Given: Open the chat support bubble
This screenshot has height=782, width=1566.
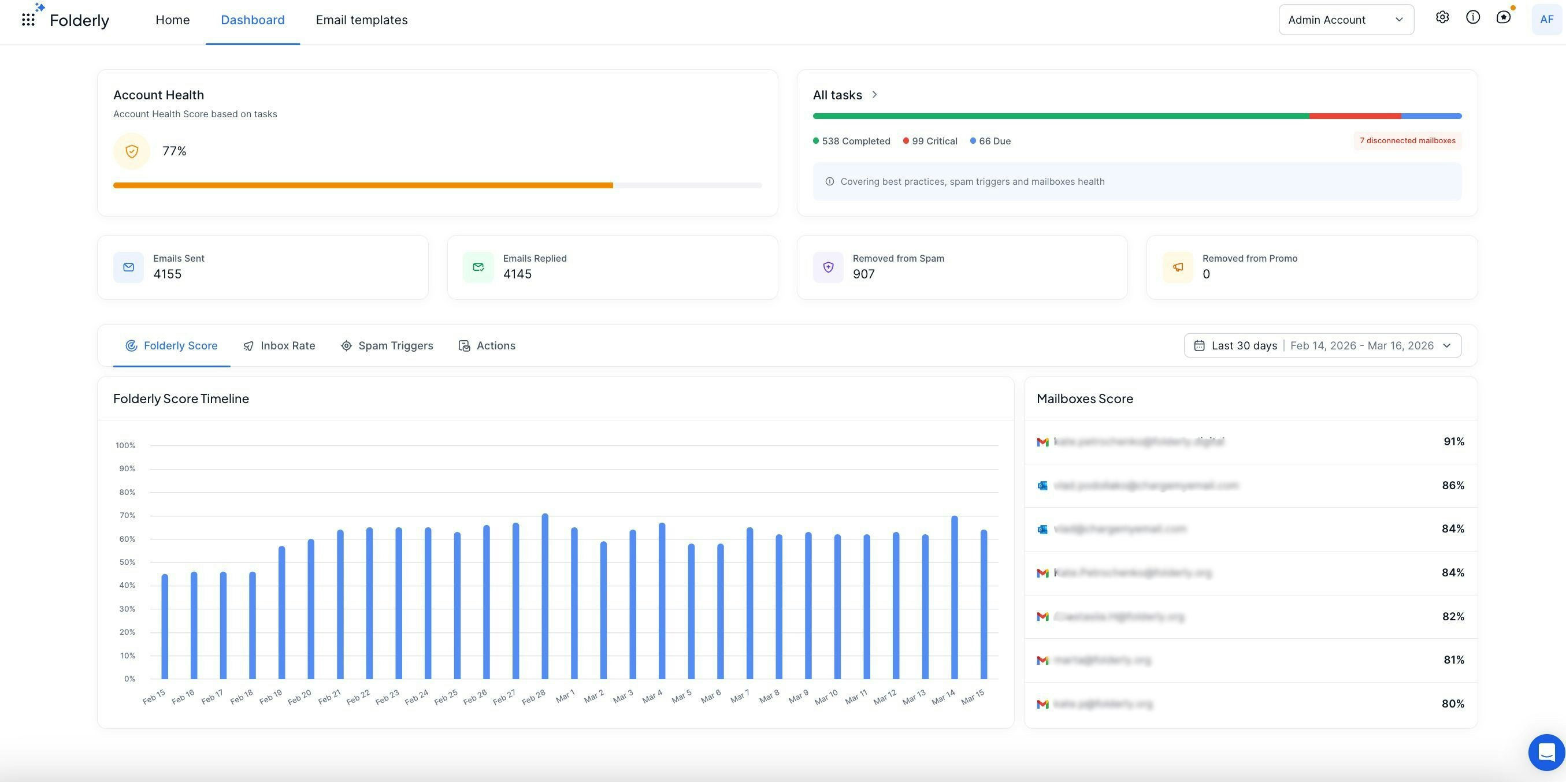Looking at the screenshot, I should point(1546,752).
